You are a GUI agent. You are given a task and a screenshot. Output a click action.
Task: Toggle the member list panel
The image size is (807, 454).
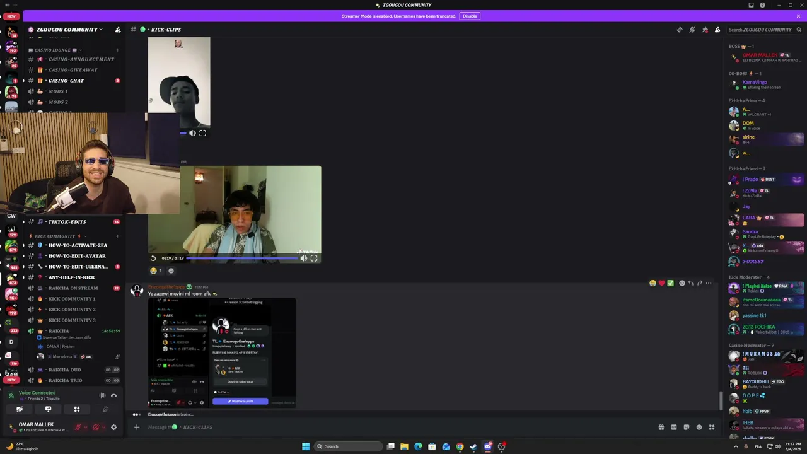[717, 30]
